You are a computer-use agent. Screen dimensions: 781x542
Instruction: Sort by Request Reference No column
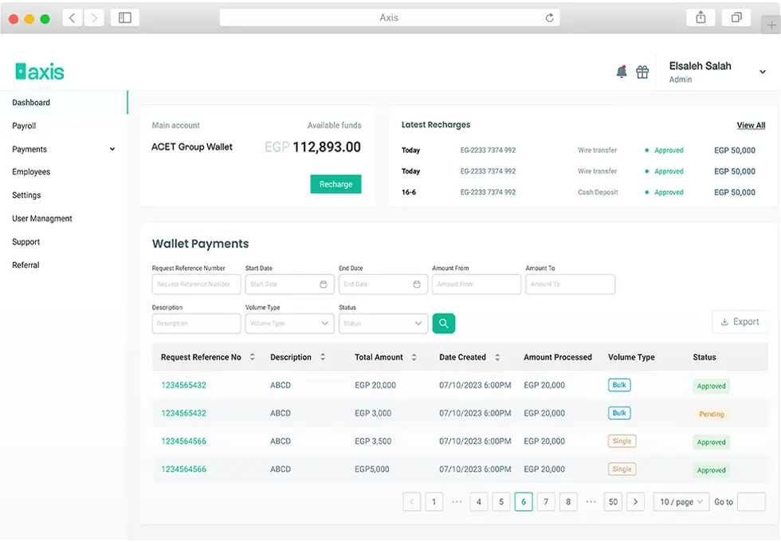[252, 357]
